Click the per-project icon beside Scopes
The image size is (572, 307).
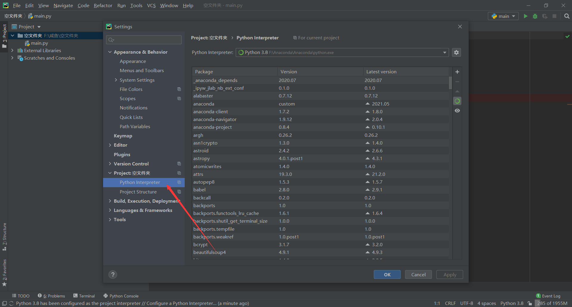tap(179, 98)
